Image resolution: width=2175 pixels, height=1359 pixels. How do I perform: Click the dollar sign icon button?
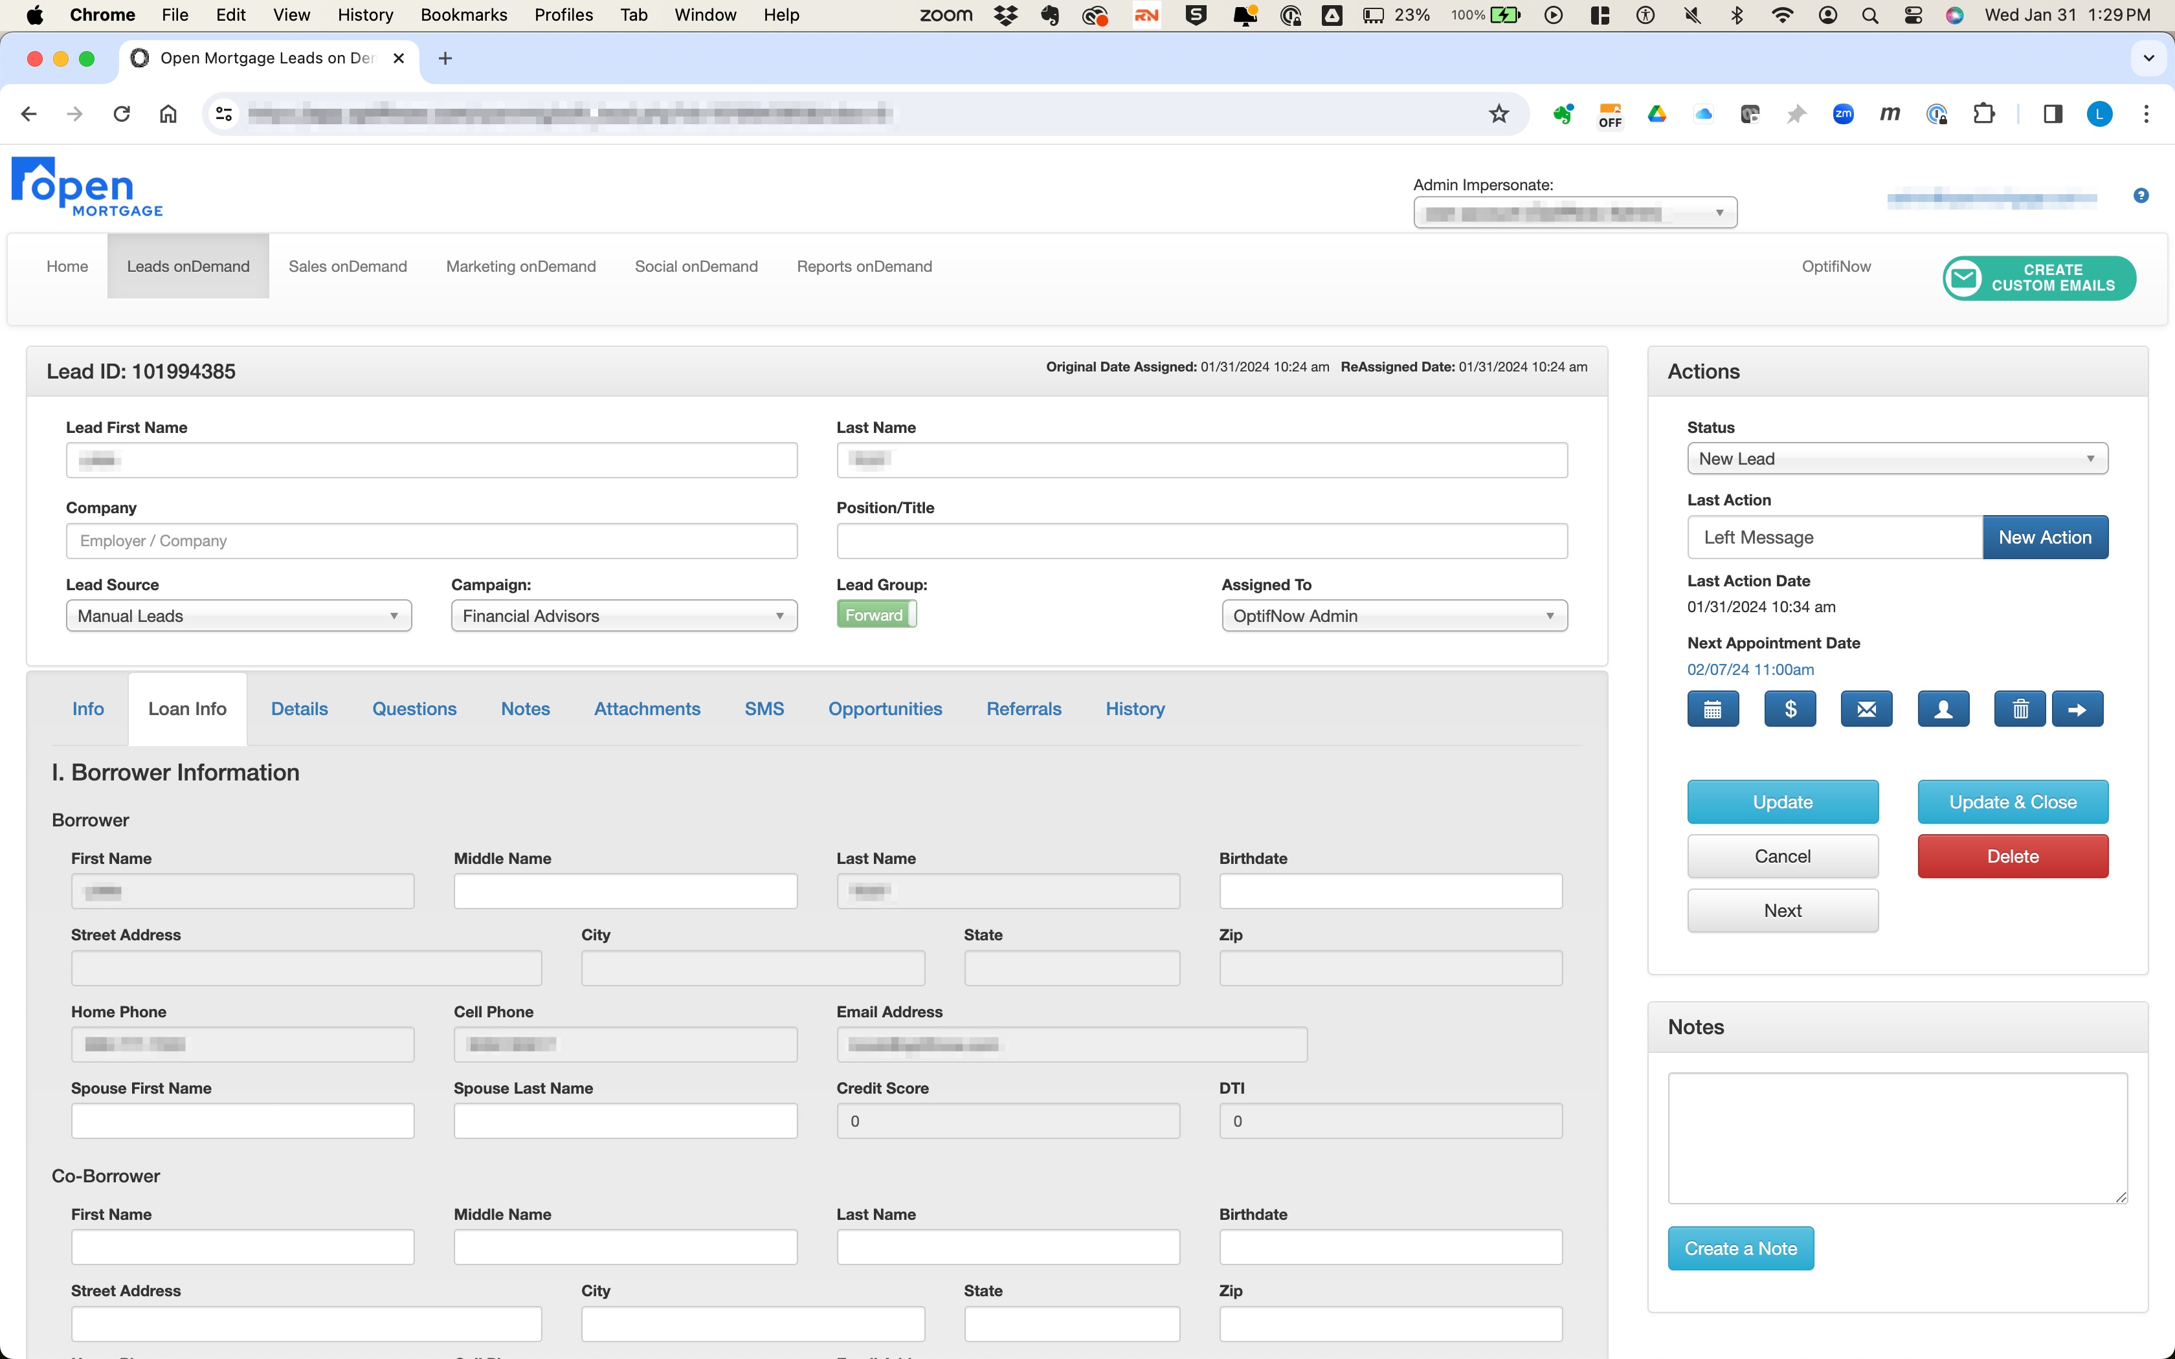(x=1789, y=709)
